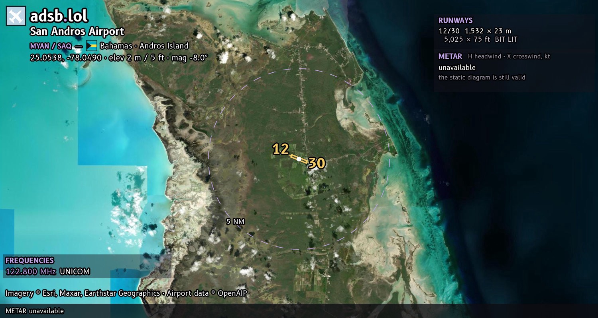Click the METAR 'unavailable' status text
This screenshot has height=318, width=598.
pos(457,68)
